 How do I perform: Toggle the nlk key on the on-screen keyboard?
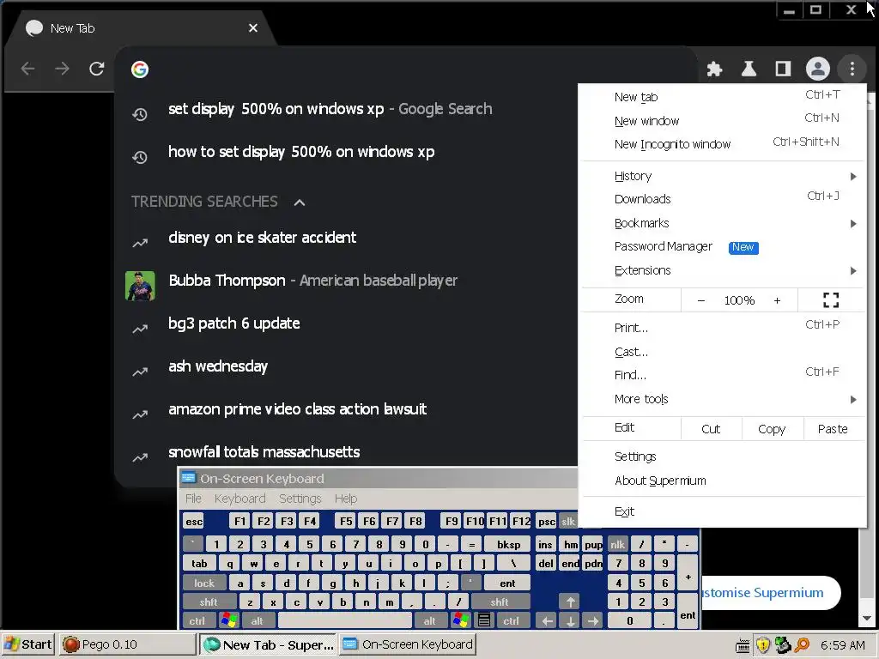click(618, 544)
